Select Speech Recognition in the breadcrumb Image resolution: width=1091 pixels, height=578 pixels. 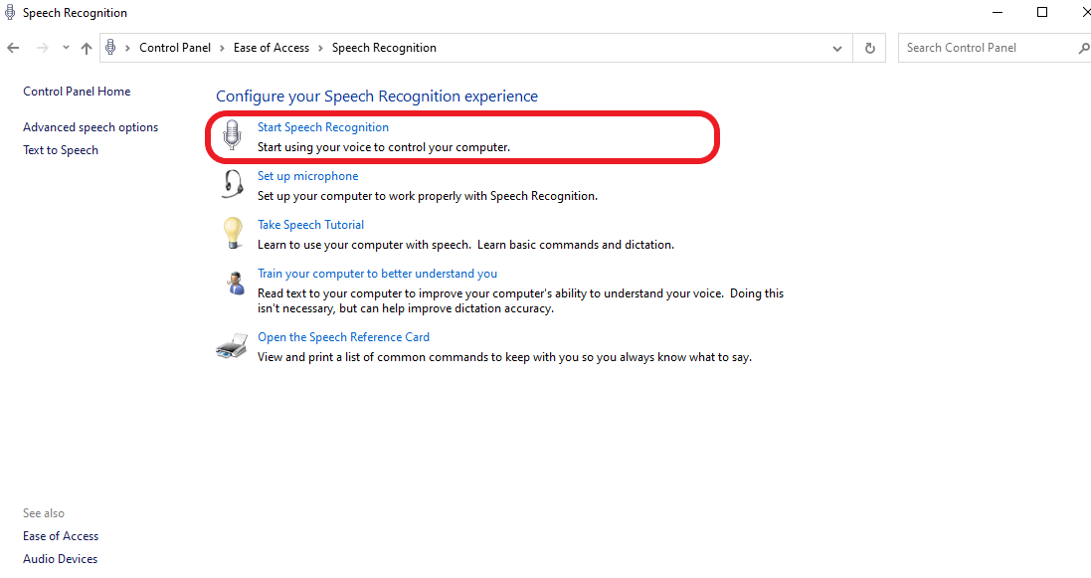point(384,48)
